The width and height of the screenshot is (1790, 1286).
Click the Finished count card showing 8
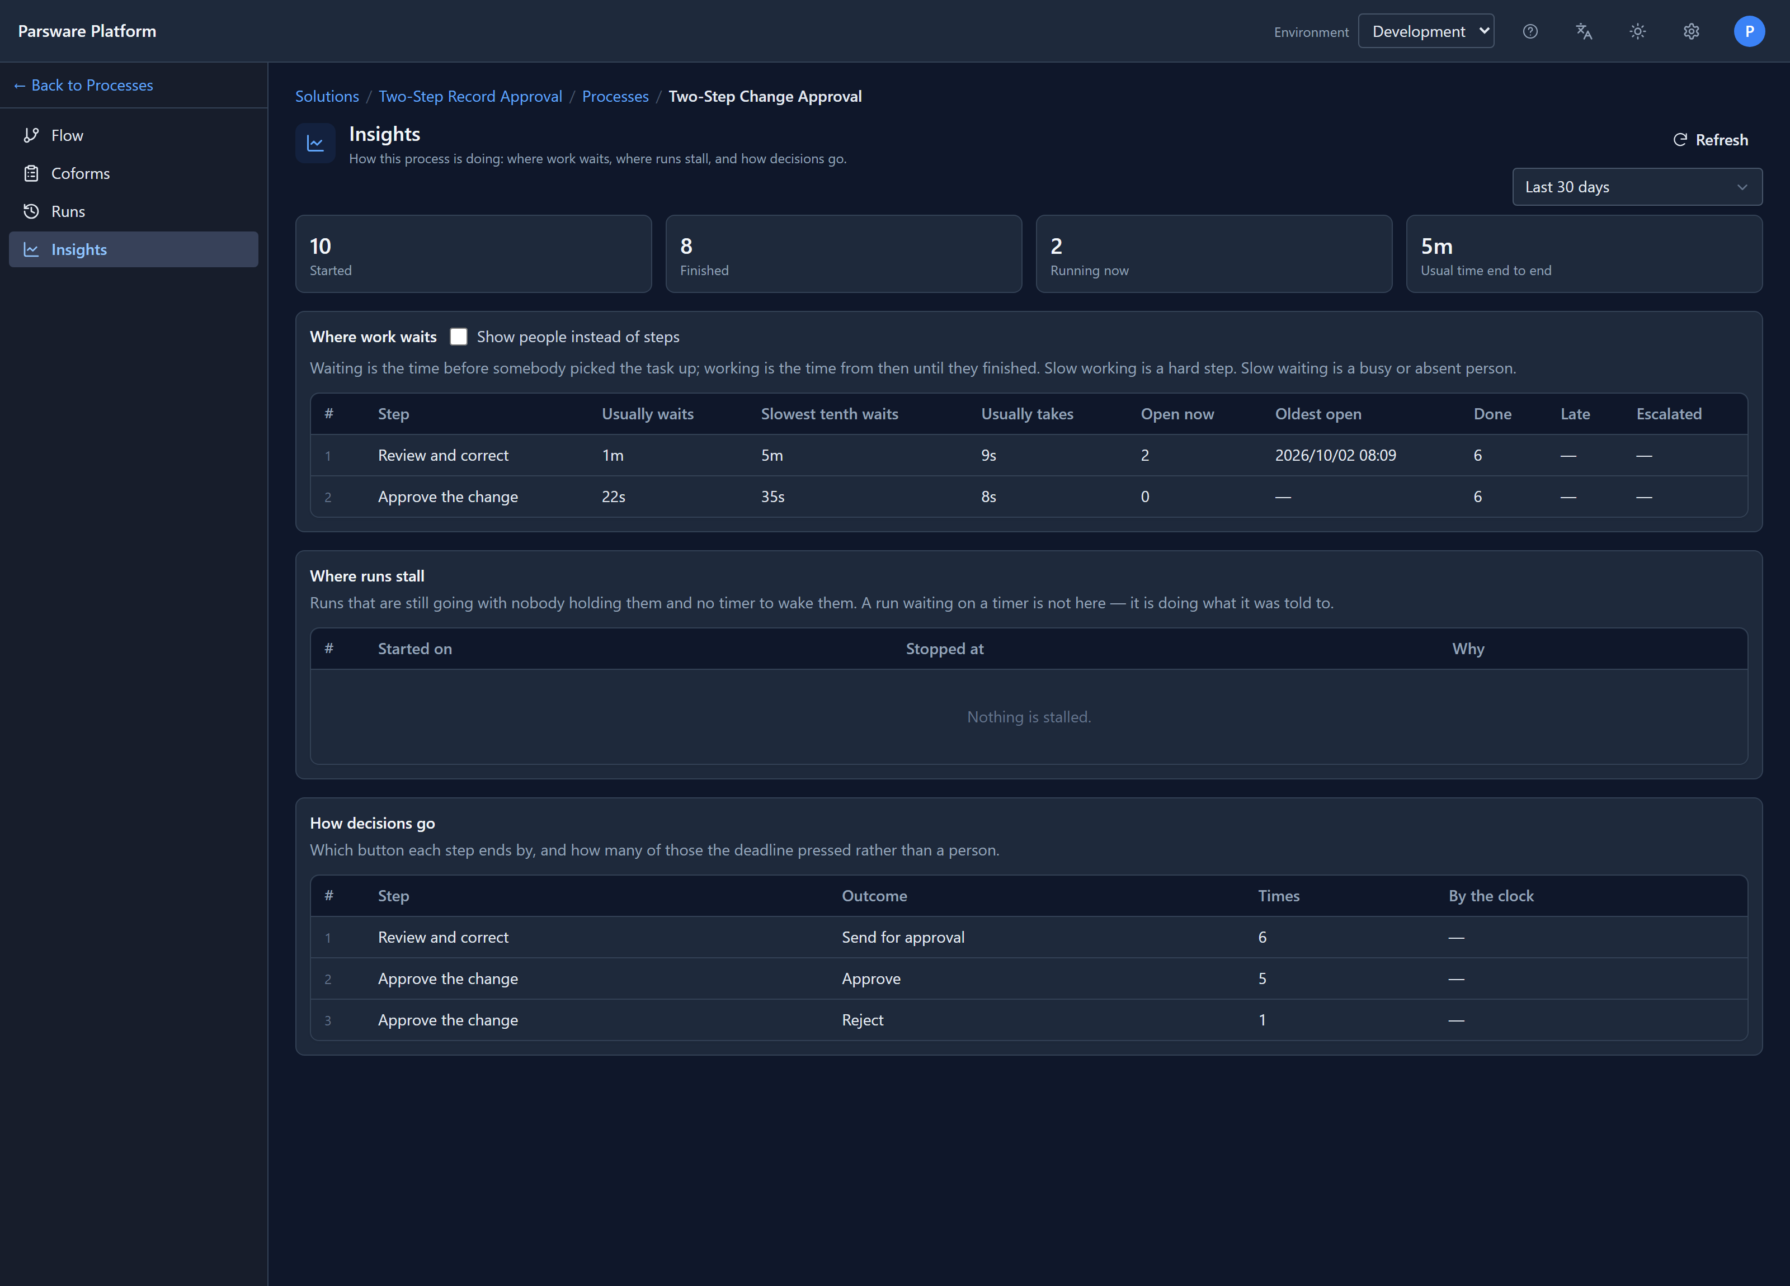pyautogui.click(x=844, y=254)
